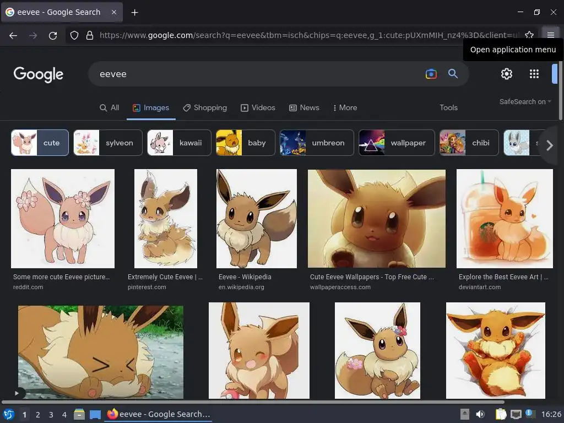Click 'Cute Eevee Wallpapers - Top Free Cute' link

[372, 277]
